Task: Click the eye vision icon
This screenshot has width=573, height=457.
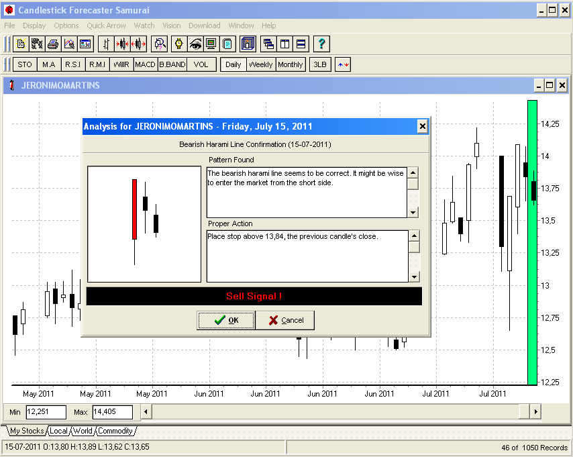Action: click(195, 44)
